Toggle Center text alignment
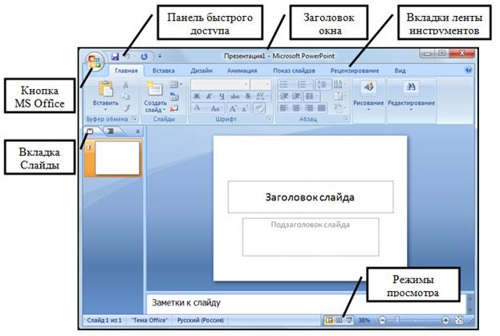500x336 pixels. (296, 108)
